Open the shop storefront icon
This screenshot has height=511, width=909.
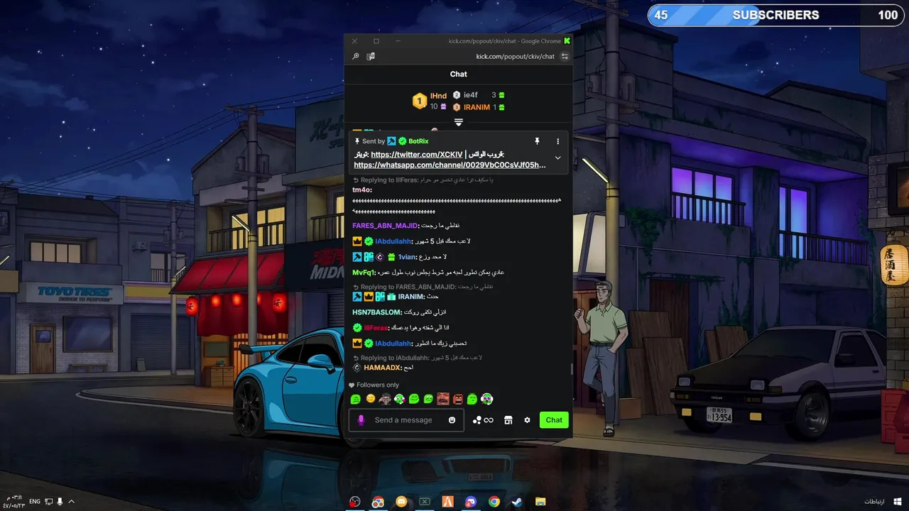point(508,420)
